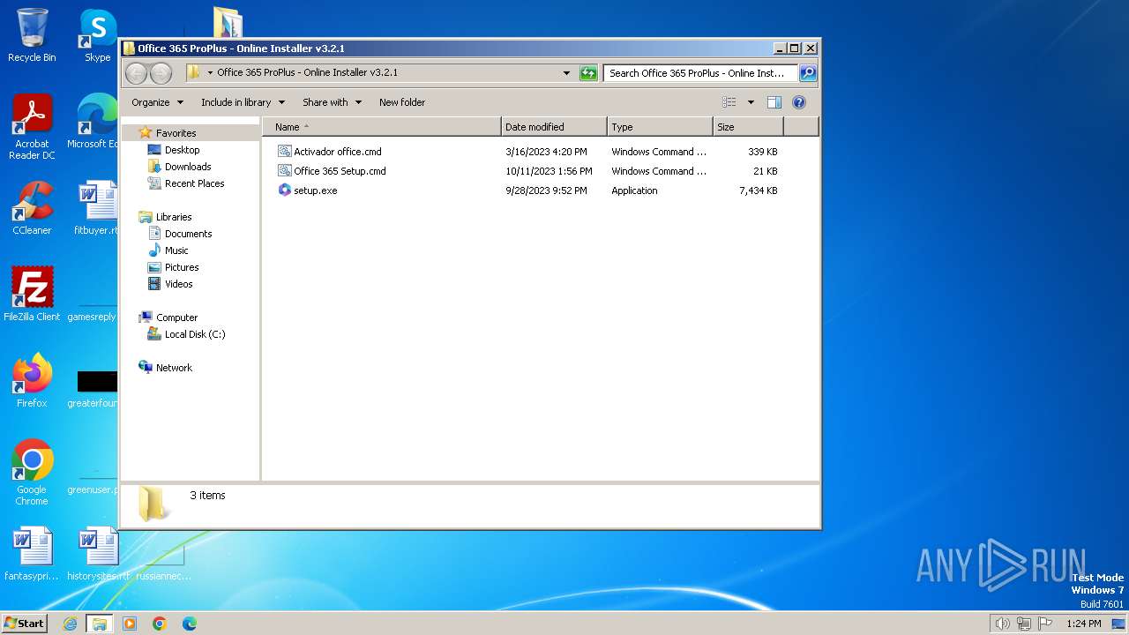Select the Activador office.cmd file icon
Image resolution: width=1129 pixels, height=635 pixels.
284,152
